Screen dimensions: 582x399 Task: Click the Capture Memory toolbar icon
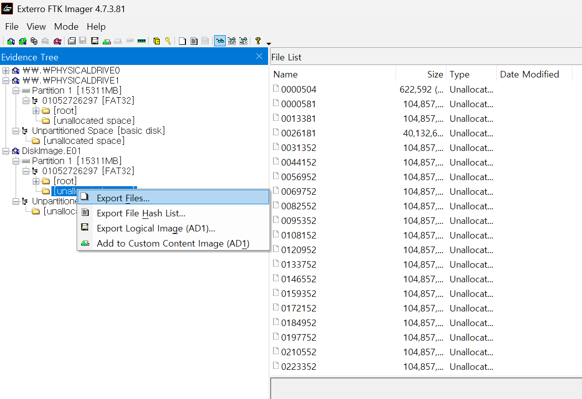pos(142,41)
